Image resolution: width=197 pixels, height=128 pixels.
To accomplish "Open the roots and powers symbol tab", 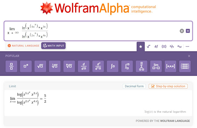I will 148,46.
